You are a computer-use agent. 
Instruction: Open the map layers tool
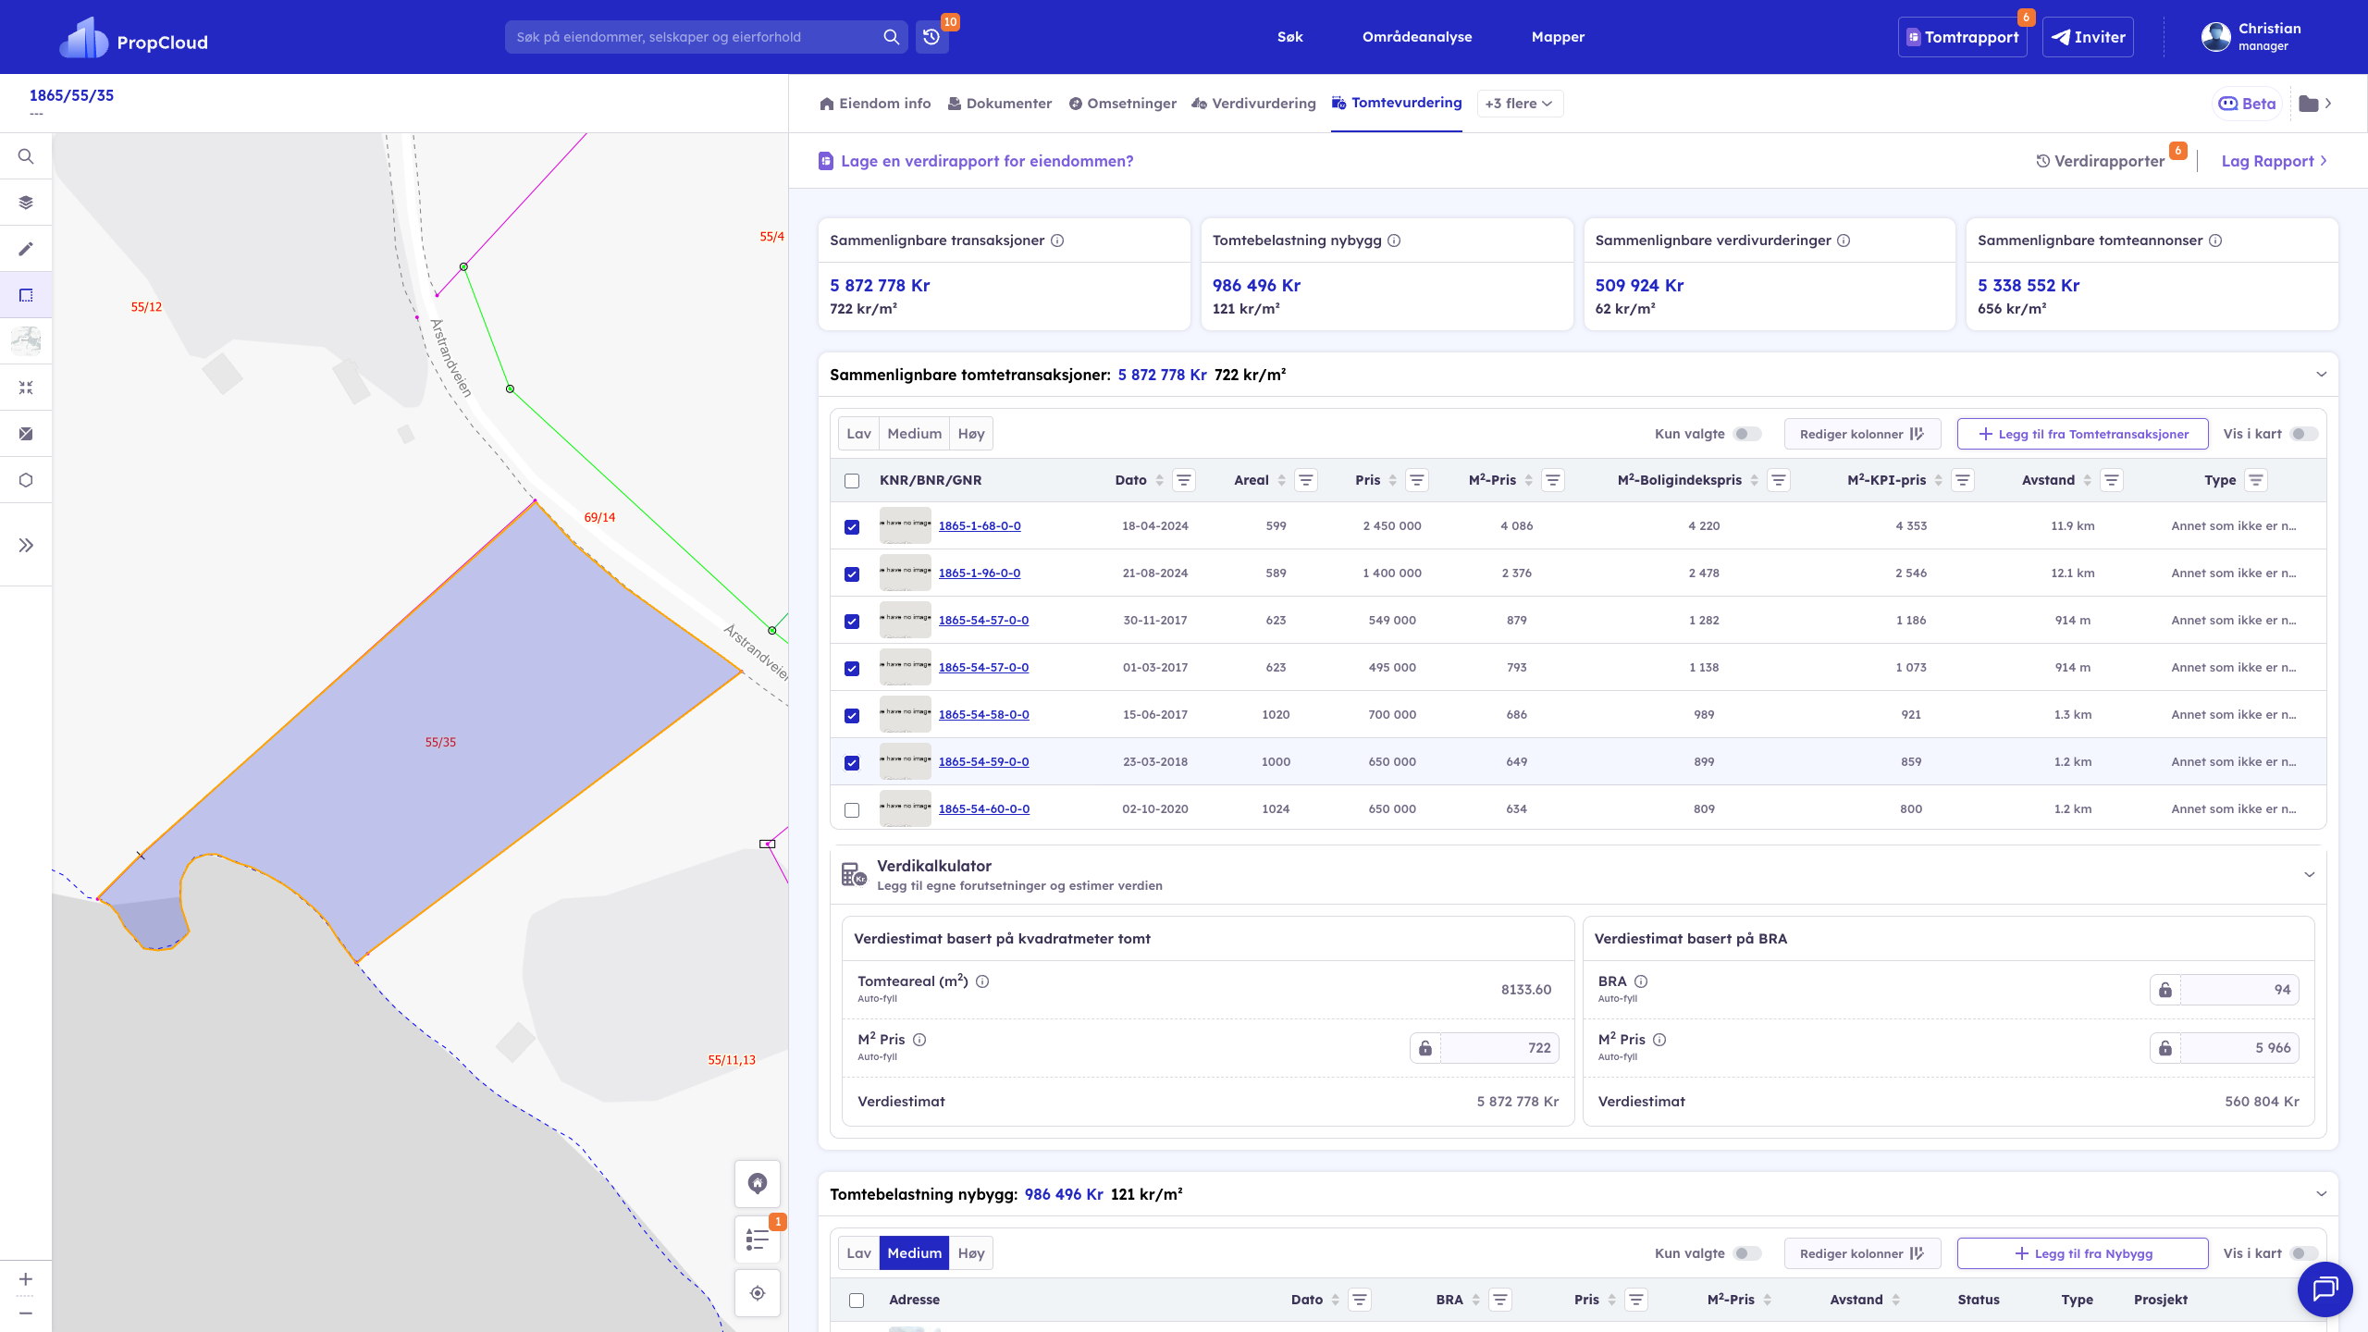(x=26, y=203)
